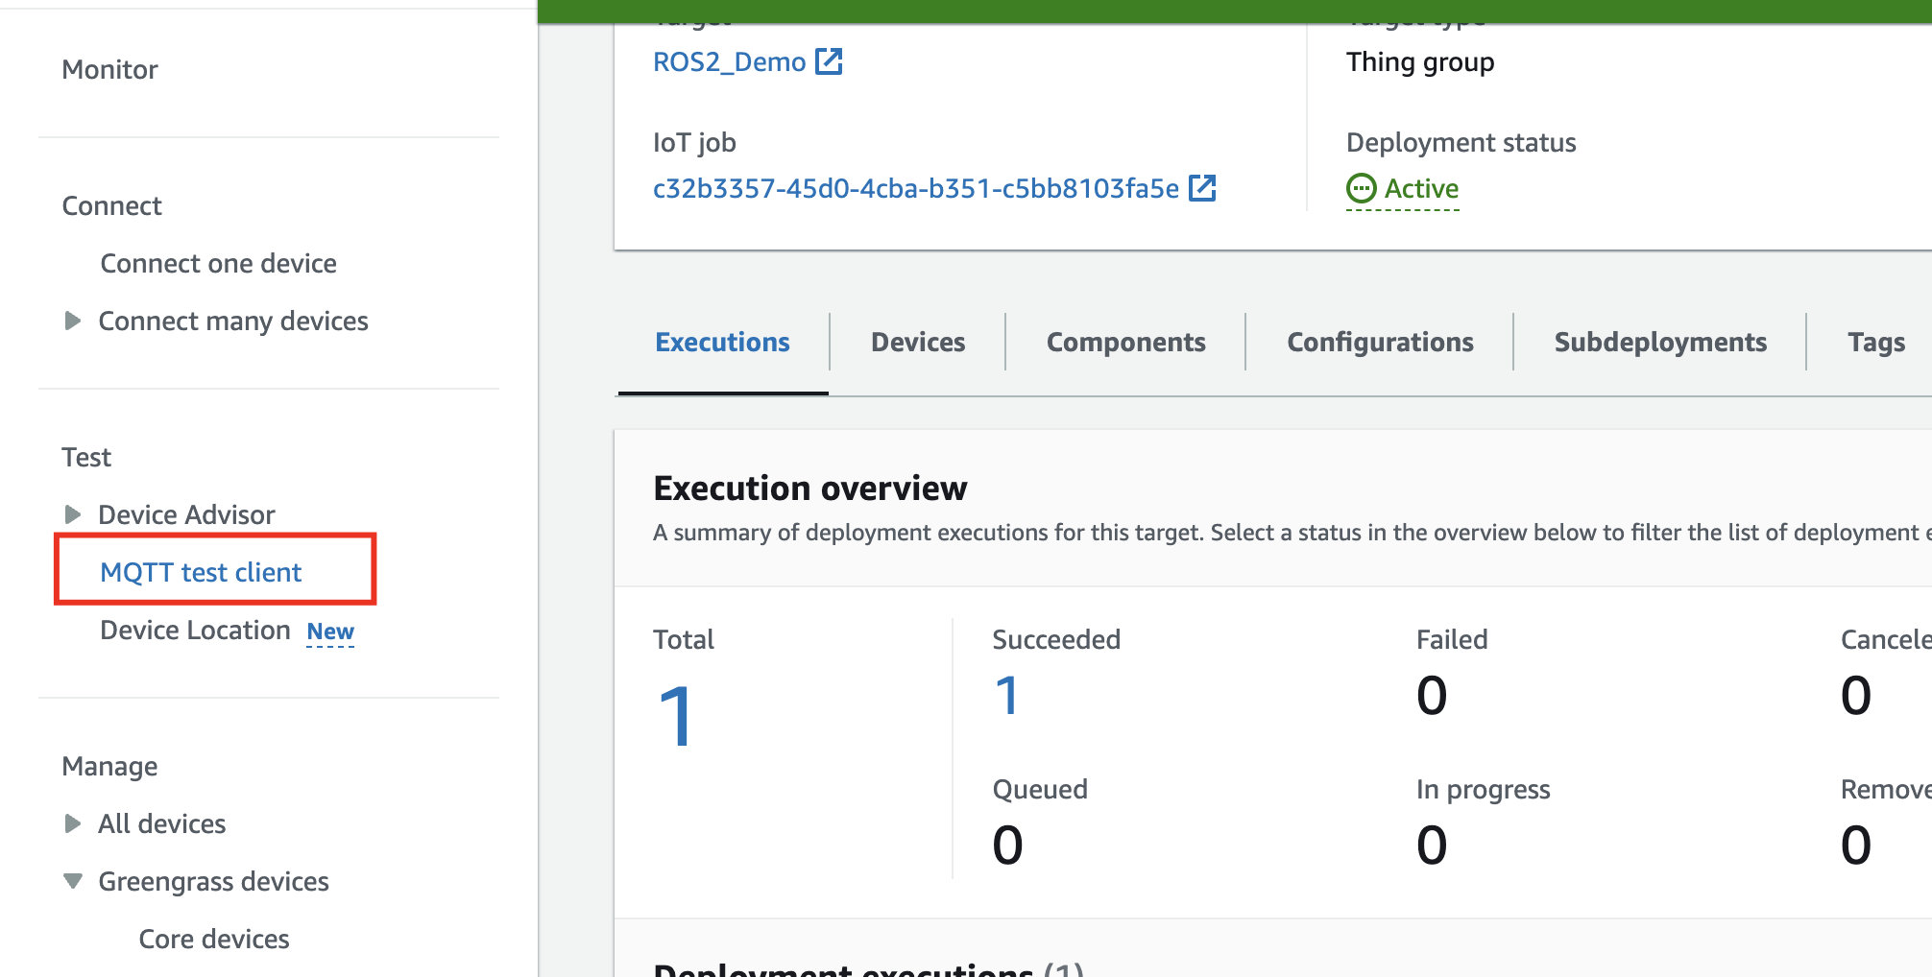The height and width of the screenshot is (977, 1932).
Task: Open the MQTT test client
Action: (x=201, y=571)
